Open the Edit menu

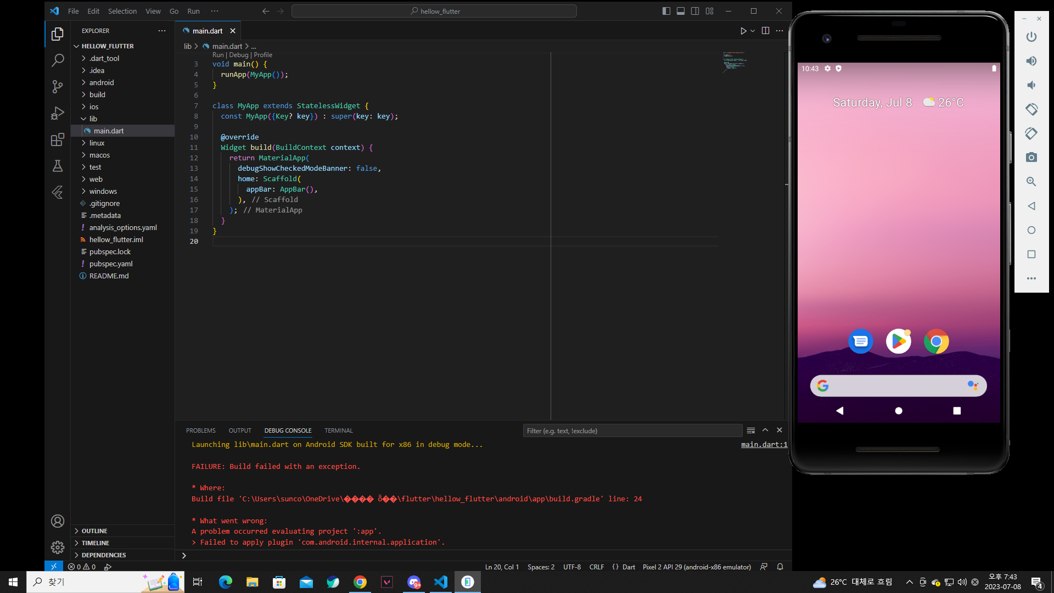(93, 11)
